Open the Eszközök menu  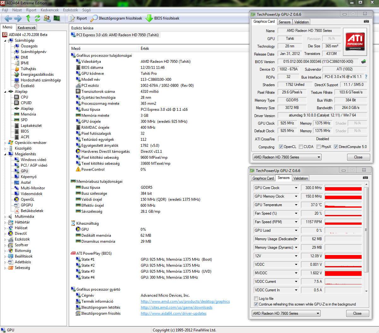70,10
